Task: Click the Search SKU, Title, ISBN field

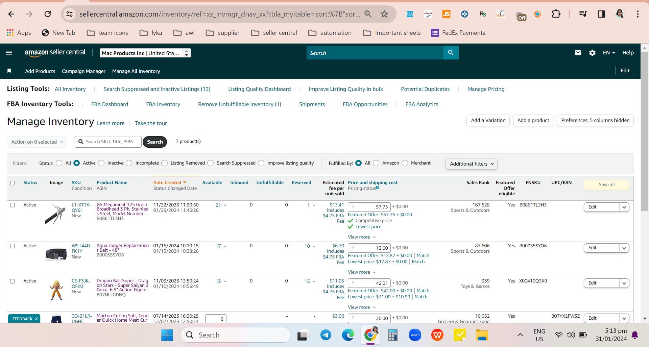Action: click(108, 142)
